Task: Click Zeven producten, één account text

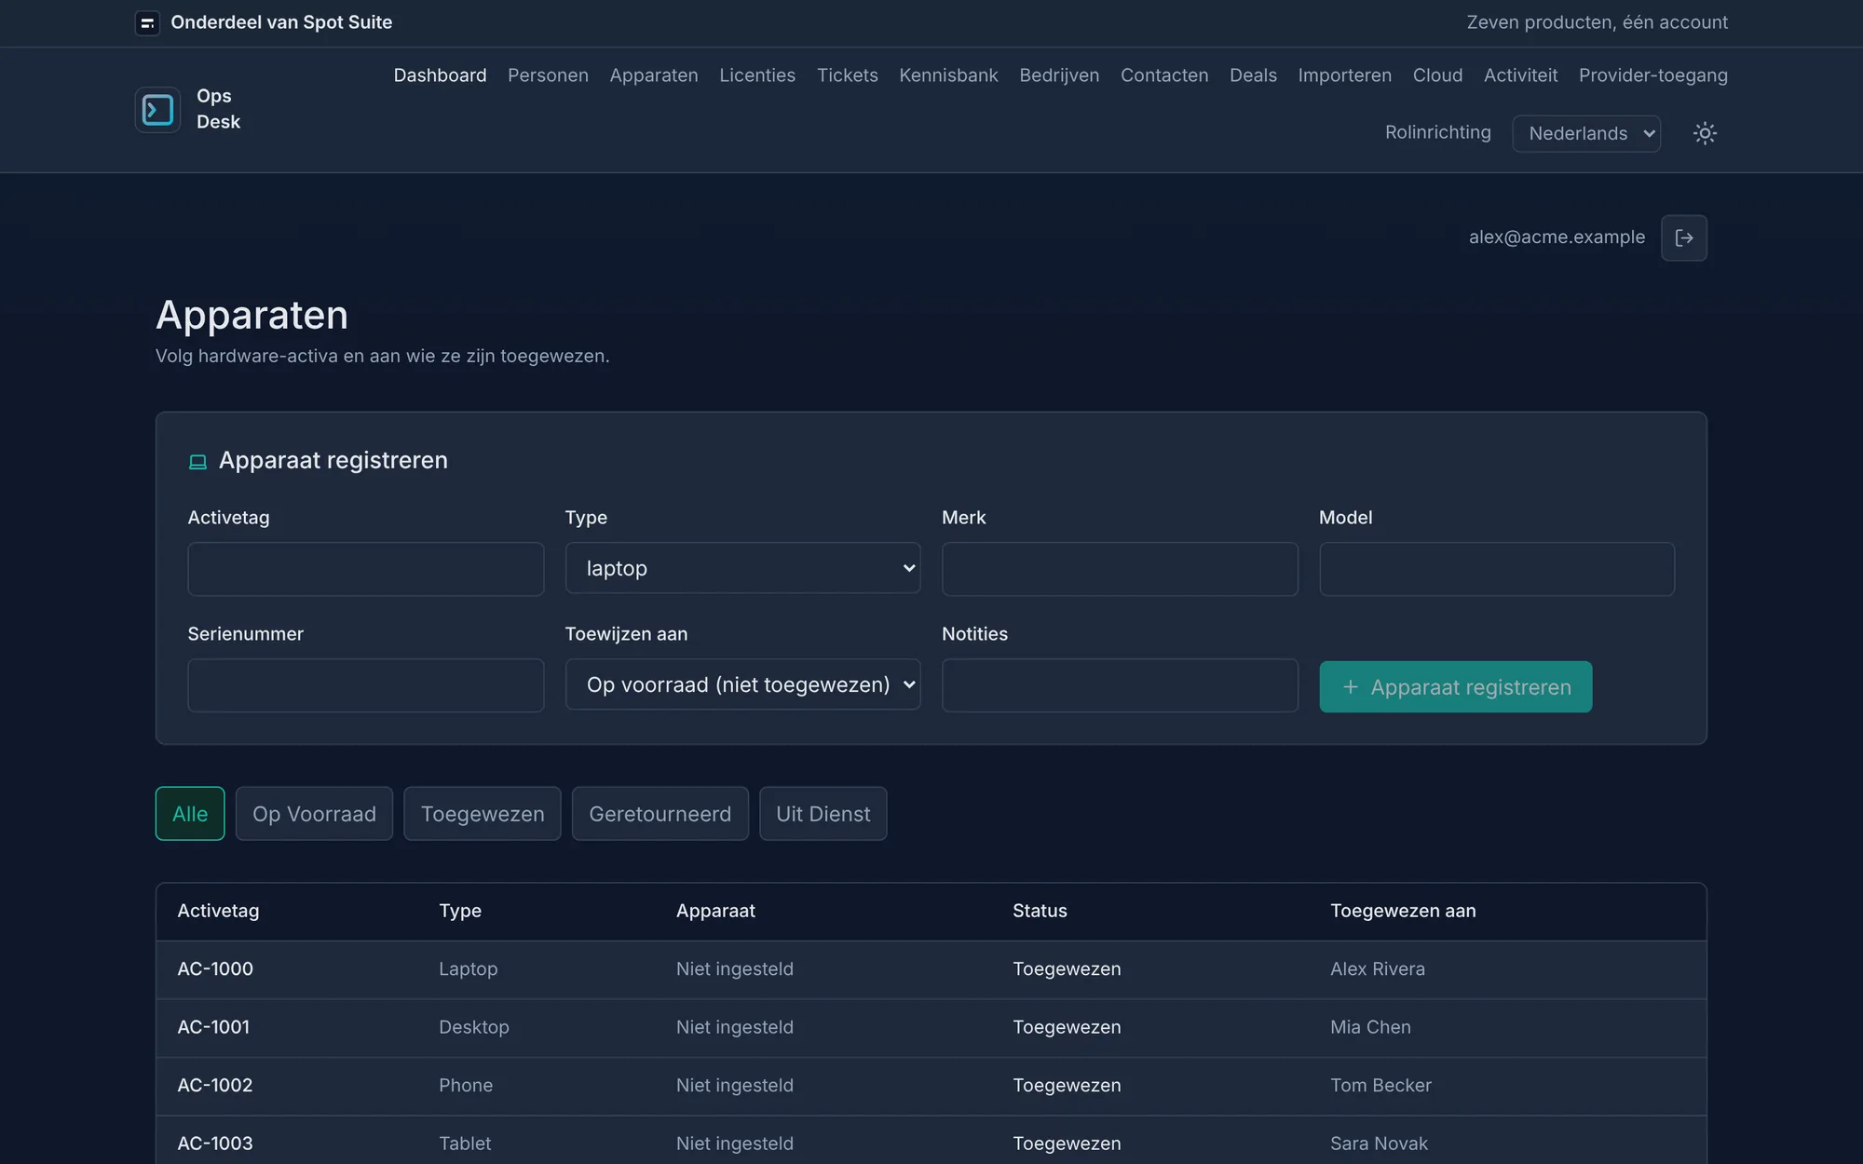Action: pyautogui.click(x=1597, y=22)
